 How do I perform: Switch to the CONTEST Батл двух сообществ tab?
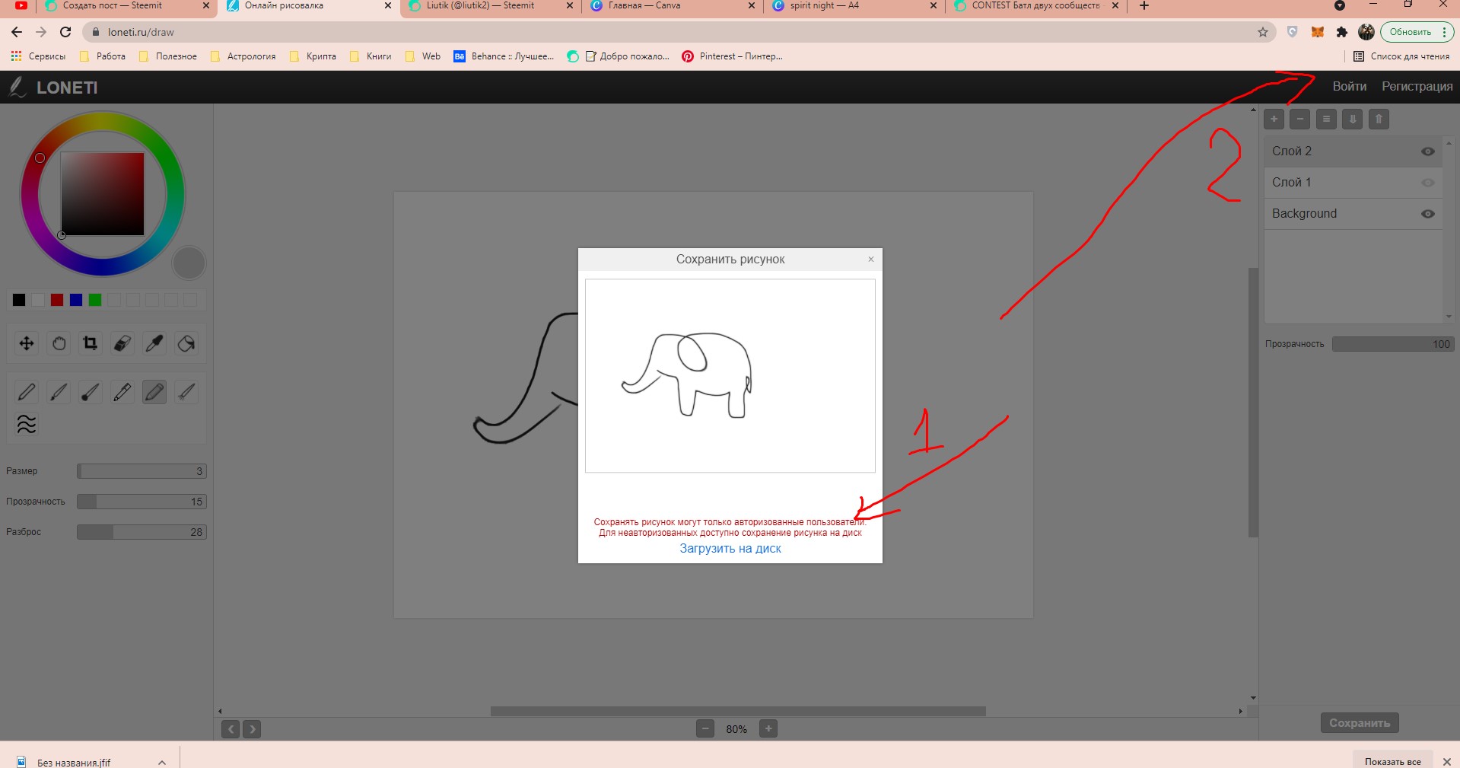click(1035, 6)
